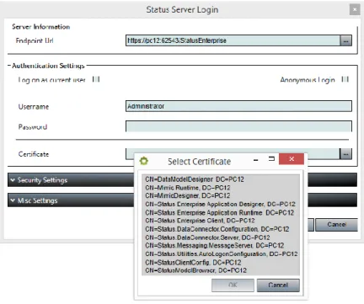This screenshot has height=304, width=364.
Task: Enable Log on as current user checkbox
Action: point(96,79)
